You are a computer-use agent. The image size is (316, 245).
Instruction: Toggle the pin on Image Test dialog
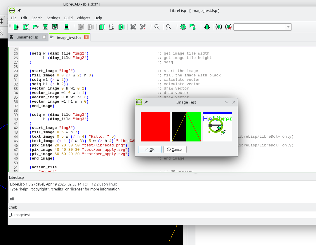[146, 102]
